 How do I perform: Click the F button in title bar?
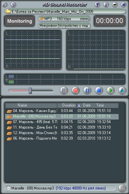5,5
